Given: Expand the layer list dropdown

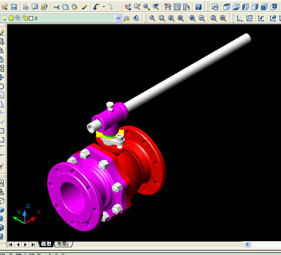Looking at the screenshot, I should (118, 18).
